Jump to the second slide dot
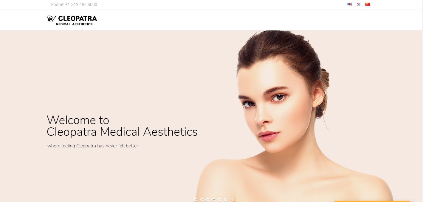 coord(202,200)
